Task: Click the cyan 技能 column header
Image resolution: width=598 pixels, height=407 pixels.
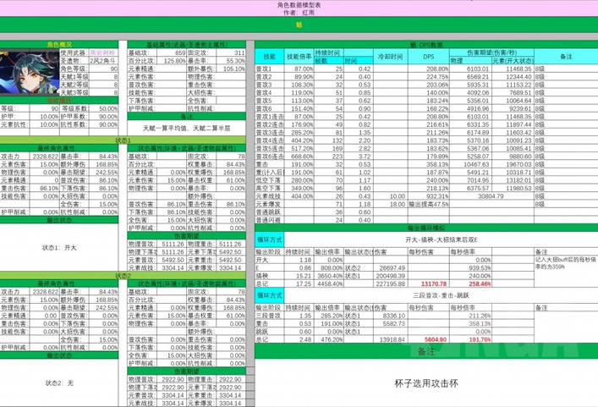Action: pos(269,57)
